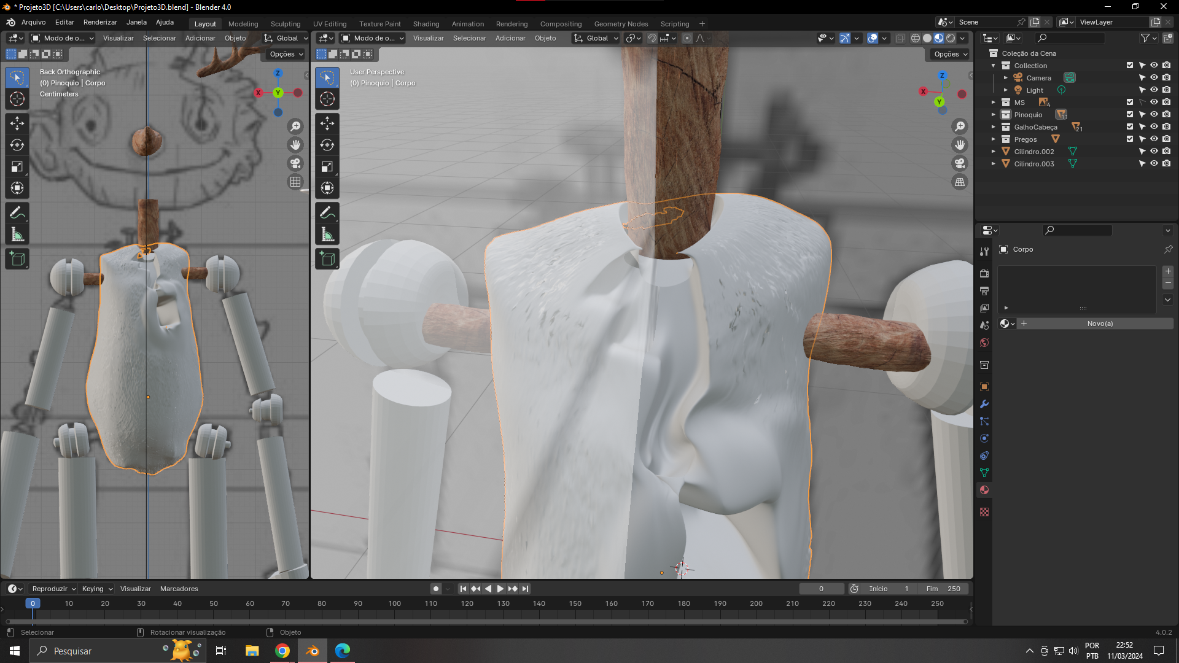Select the Annotate tool in left viewport
Screen dimensions: 1179x663
coord(17,213)
